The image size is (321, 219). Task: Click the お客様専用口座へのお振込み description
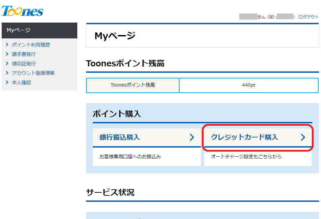tap(130, 157)
